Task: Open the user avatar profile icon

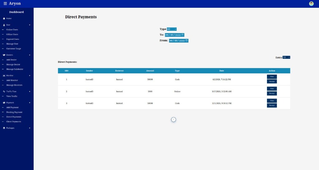Action: [x=311, y=4]
